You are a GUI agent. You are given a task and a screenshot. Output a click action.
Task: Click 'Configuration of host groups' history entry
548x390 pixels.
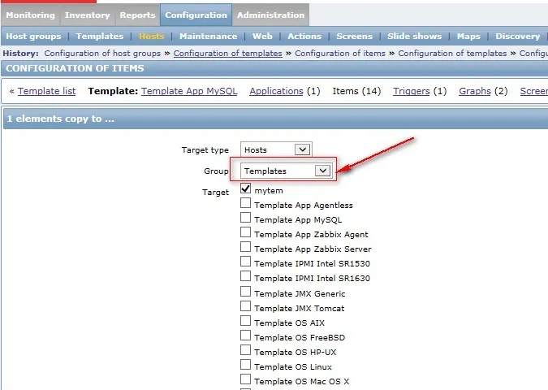pos(102,53)
